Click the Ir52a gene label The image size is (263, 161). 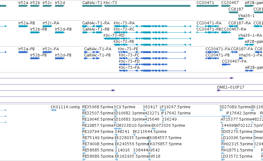(23, 3)
